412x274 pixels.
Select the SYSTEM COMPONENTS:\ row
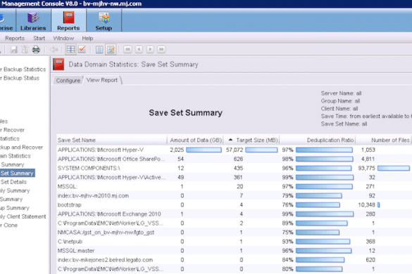click(234, 168)
